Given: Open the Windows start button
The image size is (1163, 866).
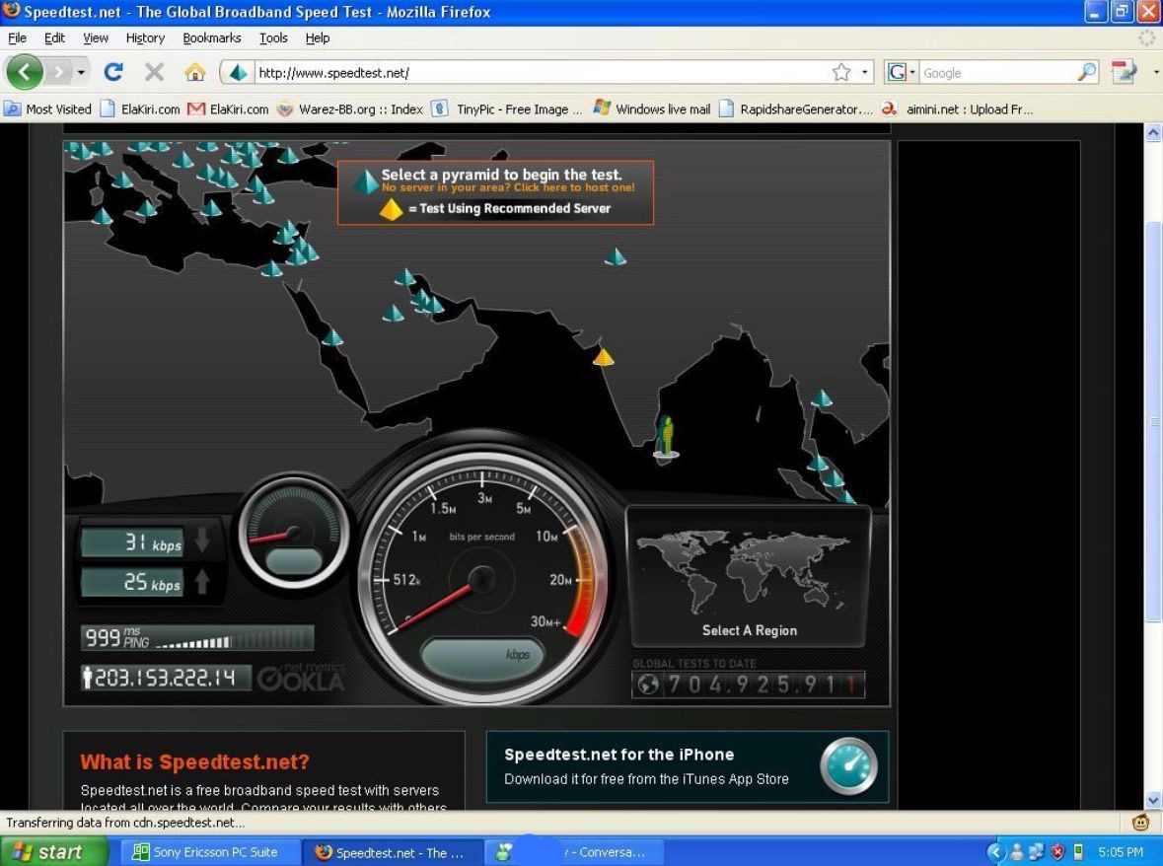Looking at the screenshot, I should [52, 852].
